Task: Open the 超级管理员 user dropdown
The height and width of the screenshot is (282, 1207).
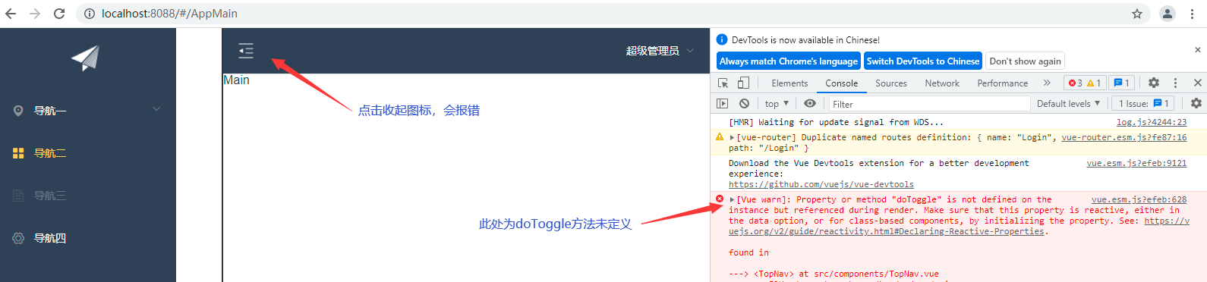Action: point(660,51)
